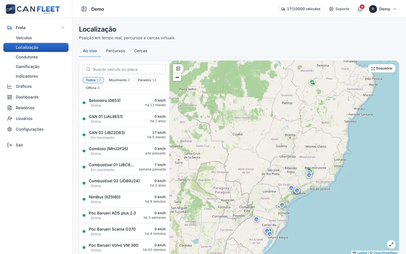This screenshot has height=254, width=406.
Task: Select Indicadores sidebar item
Action: point(36,76)
